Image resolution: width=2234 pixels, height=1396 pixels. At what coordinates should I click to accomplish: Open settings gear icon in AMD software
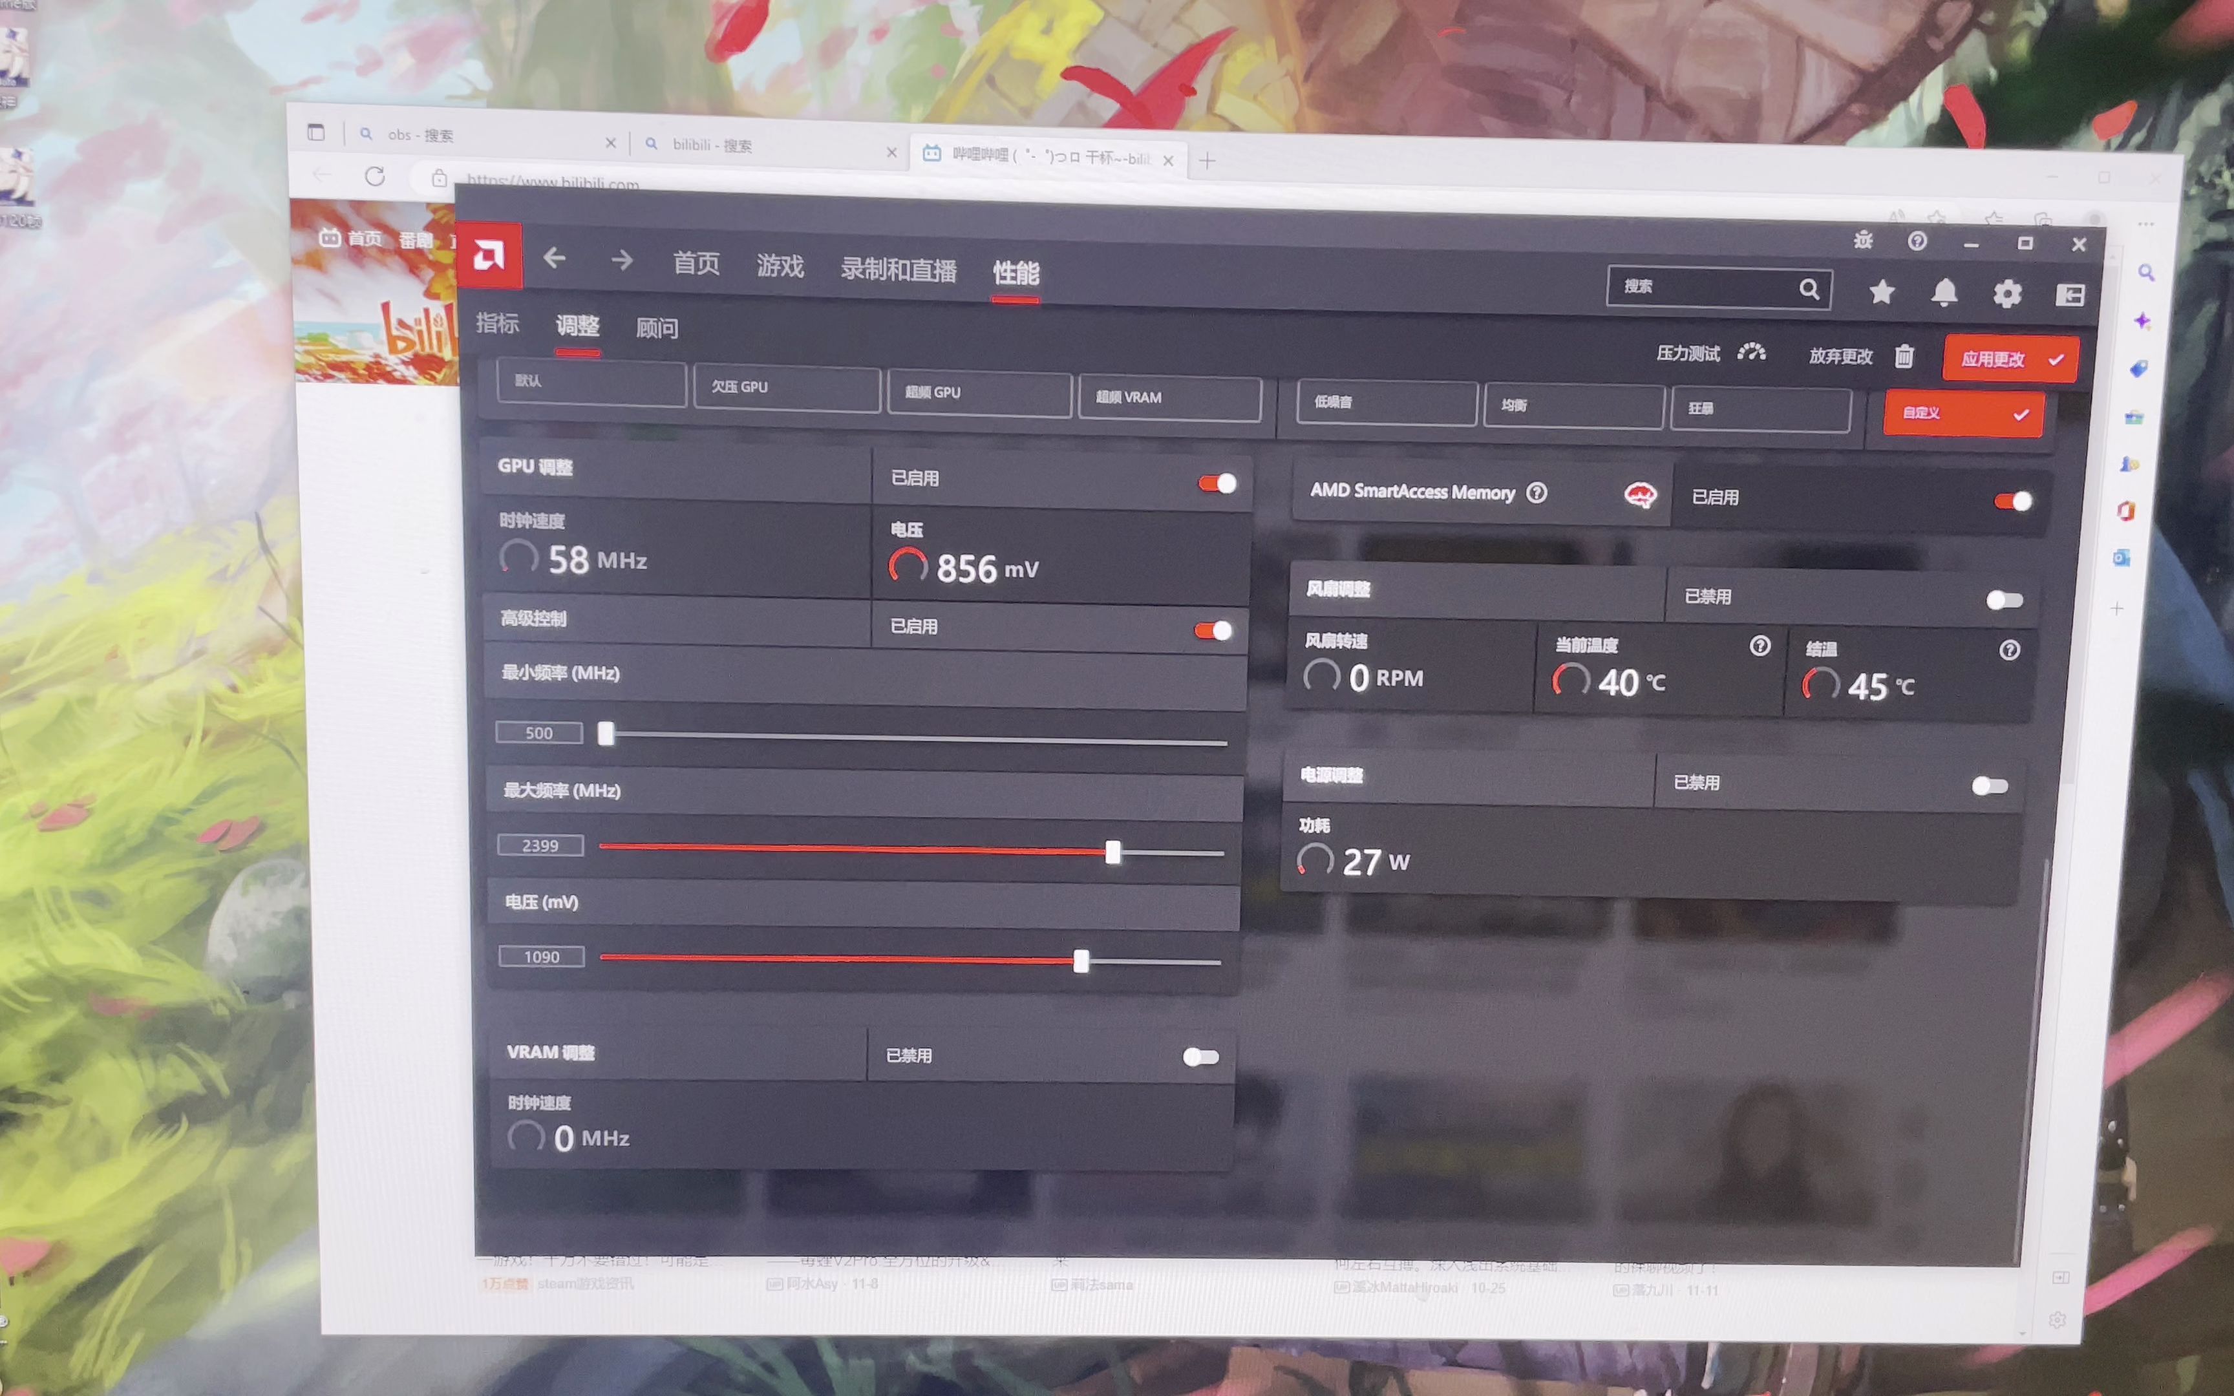[2007, 295]
